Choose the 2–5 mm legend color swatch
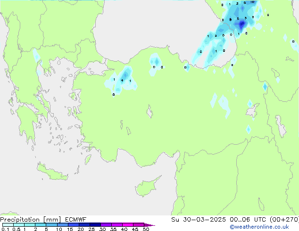Screen dimensions: 299x231 [x=41, y=225]
